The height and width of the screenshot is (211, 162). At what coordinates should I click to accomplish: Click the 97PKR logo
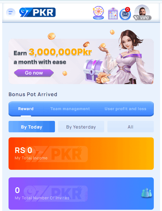tap(37, 12)
